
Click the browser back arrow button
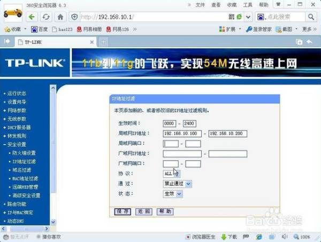[32, 17]
